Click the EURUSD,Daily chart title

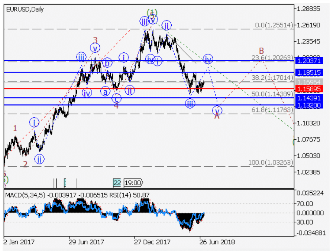coord(25,9)
